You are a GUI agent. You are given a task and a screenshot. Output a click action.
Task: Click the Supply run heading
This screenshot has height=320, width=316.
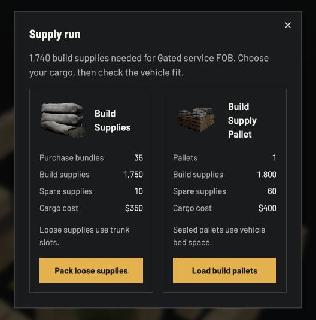[x=54, y=34]
